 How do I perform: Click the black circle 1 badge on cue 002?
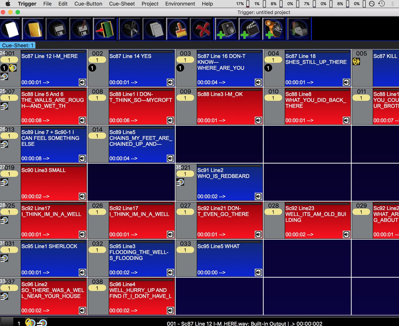92,68
